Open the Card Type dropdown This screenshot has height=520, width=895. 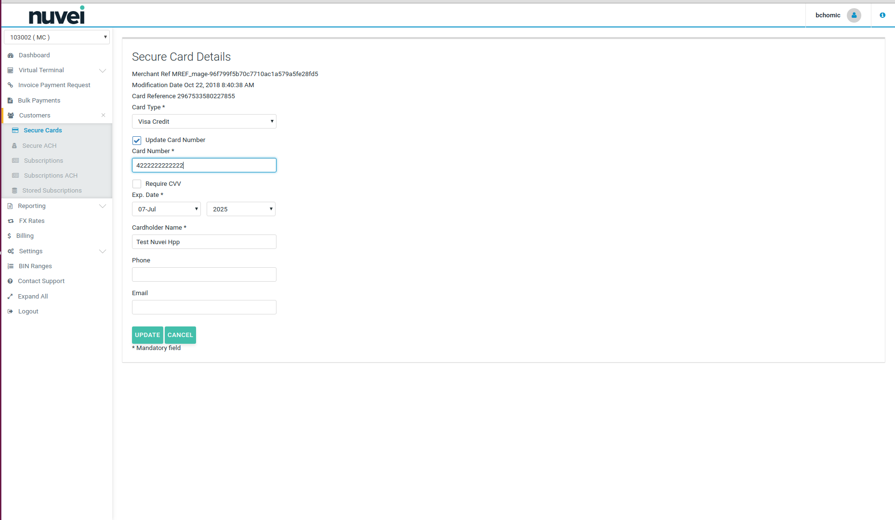click(204, 121)
